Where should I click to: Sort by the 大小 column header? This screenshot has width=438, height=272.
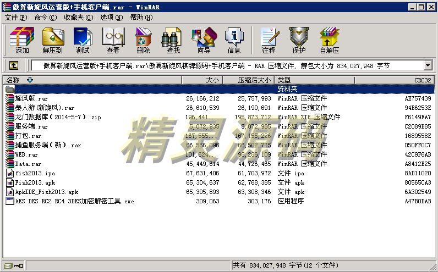click(x=202, y=80)
